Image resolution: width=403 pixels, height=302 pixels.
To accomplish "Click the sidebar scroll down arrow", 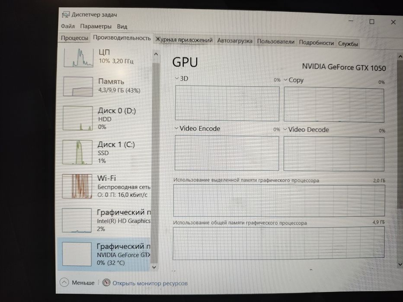I will click(x=154, y=267).
